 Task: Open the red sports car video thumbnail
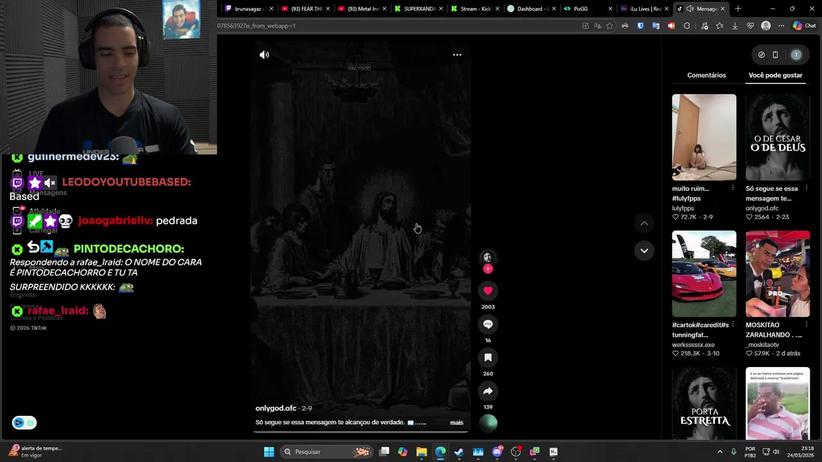(x=704, y=274)
